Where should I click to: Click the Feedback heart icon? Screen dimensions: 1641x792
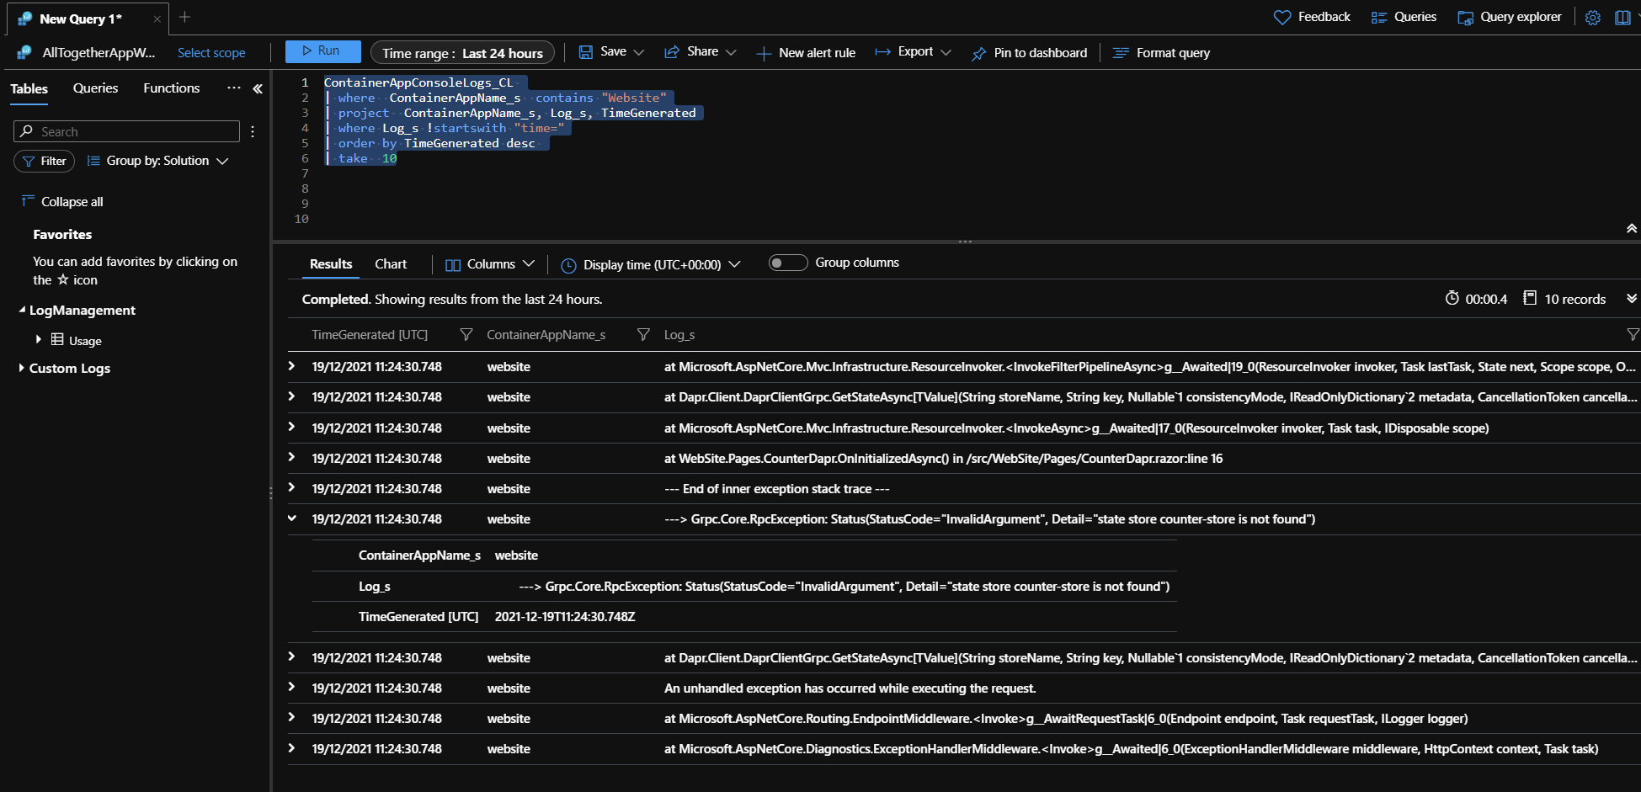pyautogui.click(x=1281, y=18)
